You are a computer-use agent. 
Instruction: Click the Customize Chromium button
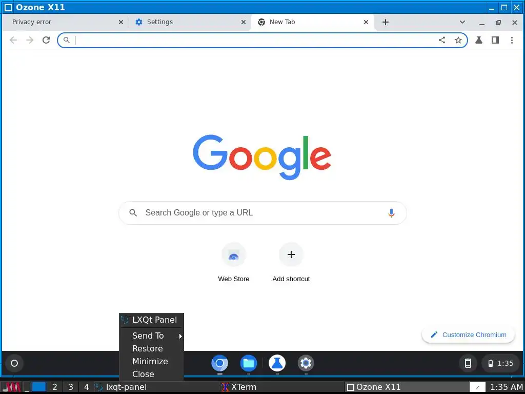tap(468, 334)
